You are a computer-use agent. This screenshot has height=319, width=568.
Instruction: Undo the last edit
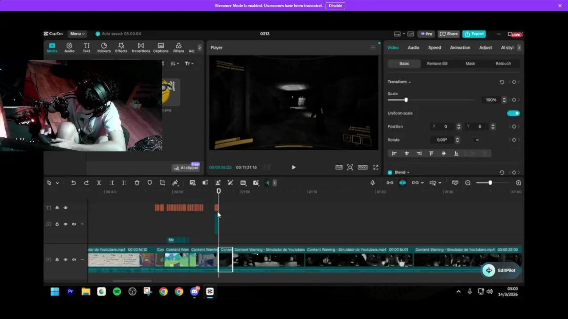[73, 183]
